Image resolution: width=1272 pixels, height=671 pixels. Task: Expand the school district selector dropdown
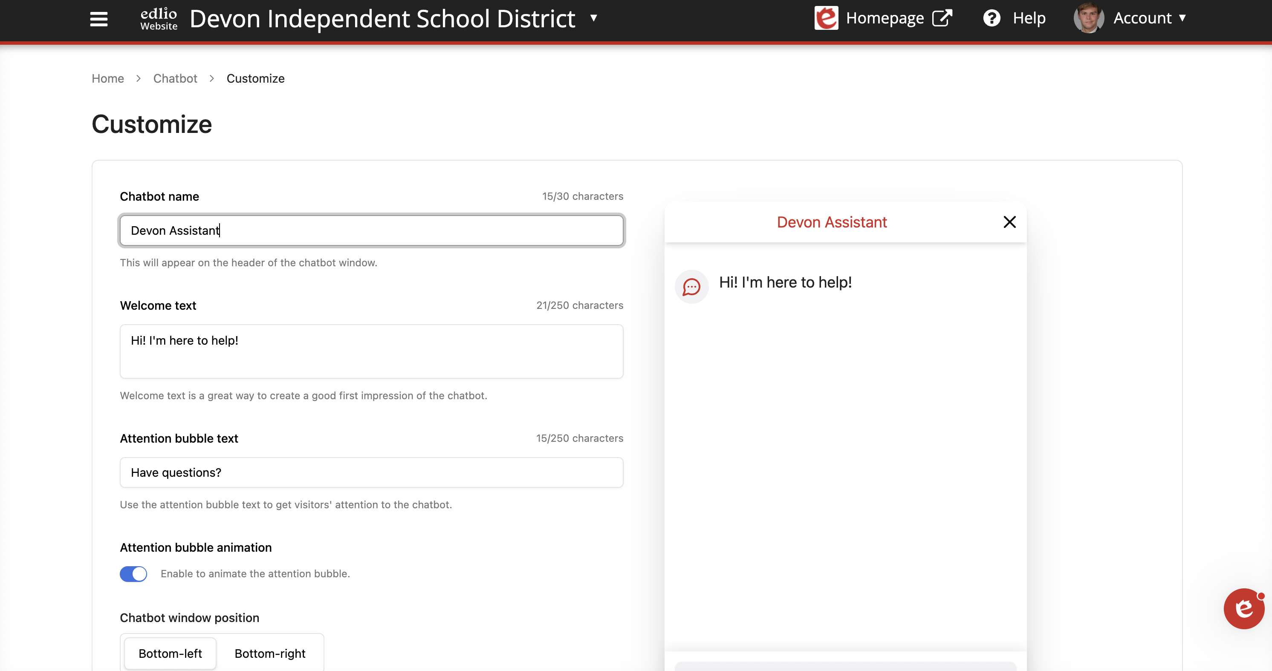pyautogui.click(x=593, y=18)
